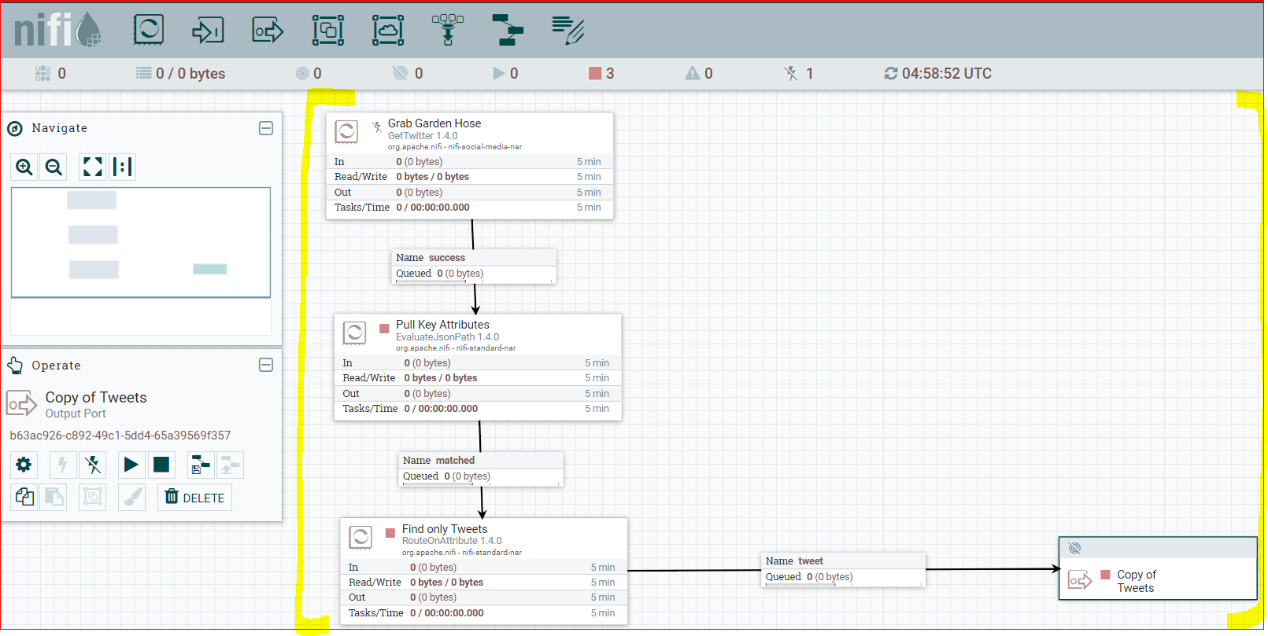Click the DELETE button
Viewport: 1268px width, 636px height.
tap(195, 498)
